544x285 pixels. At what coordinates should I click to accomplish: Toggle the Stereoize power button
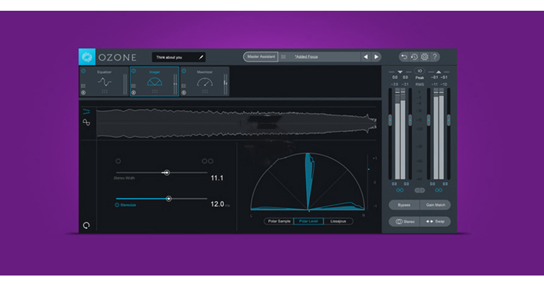(117, 205)
